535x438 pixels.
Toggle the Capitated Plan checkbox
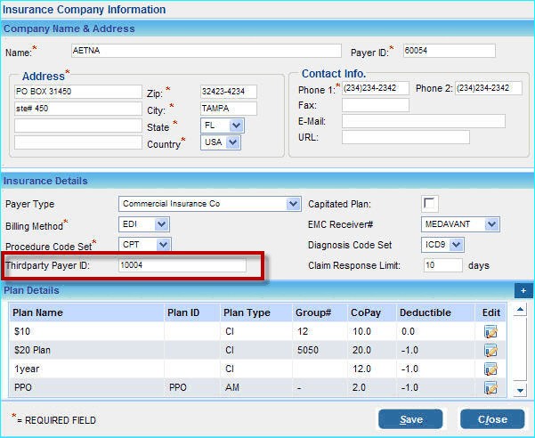(x=430, y=204)
